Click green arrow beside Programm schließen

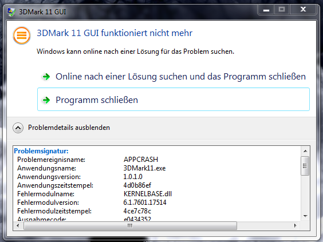pos(46,100)
